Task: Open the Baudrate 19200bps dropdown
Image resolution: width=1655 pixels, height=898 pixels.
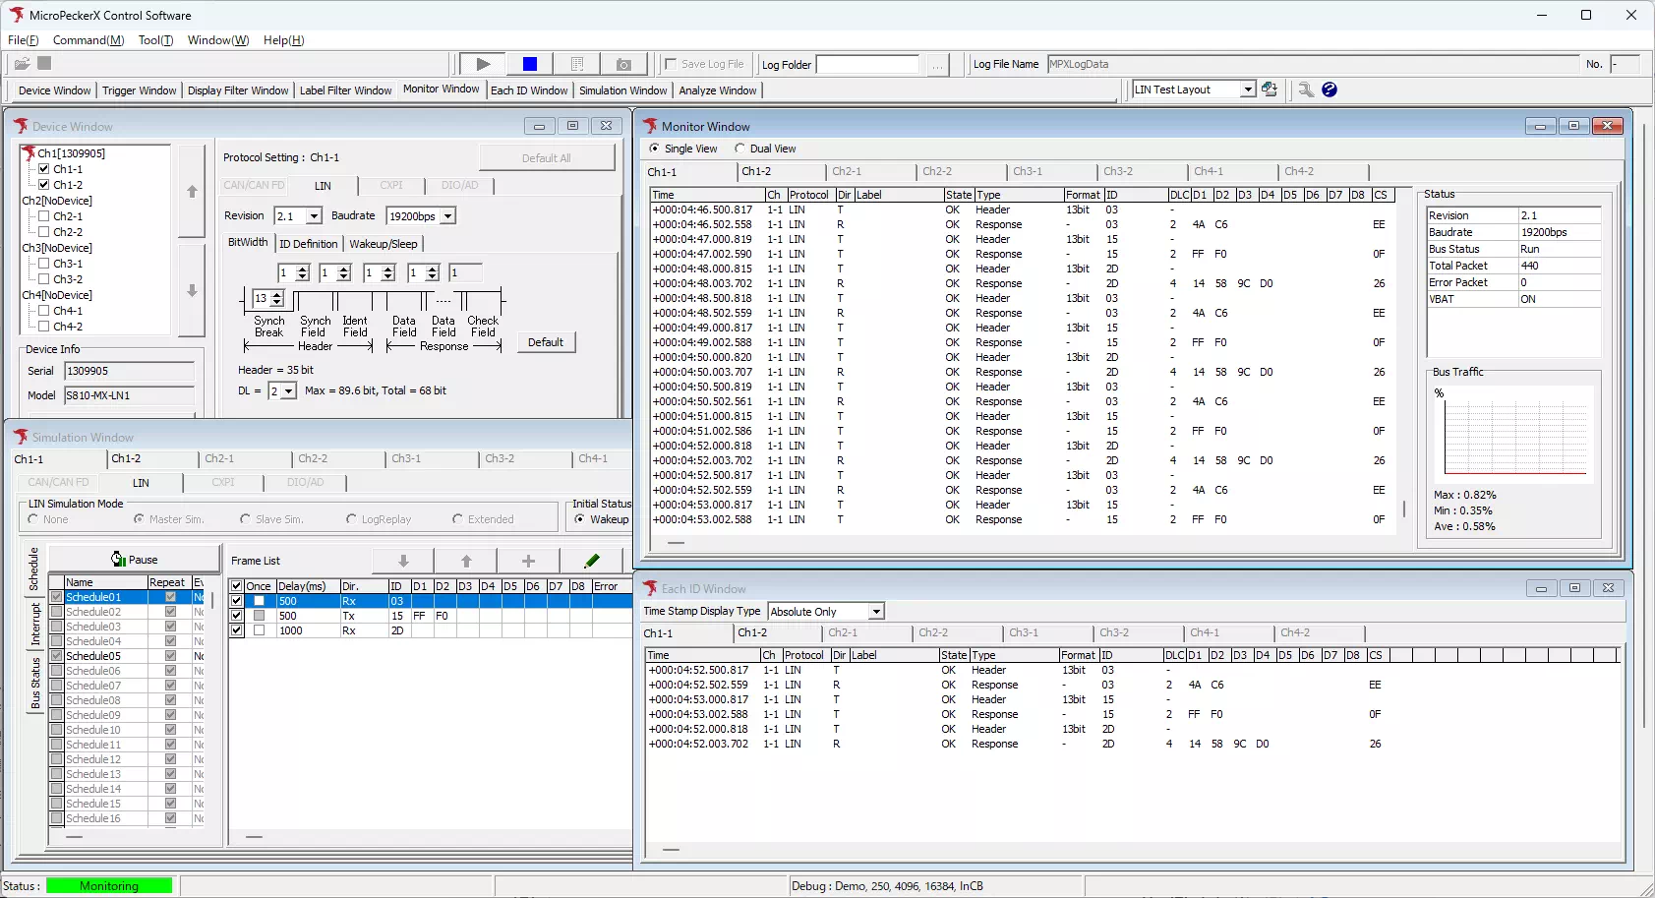Action: point(447,216)
